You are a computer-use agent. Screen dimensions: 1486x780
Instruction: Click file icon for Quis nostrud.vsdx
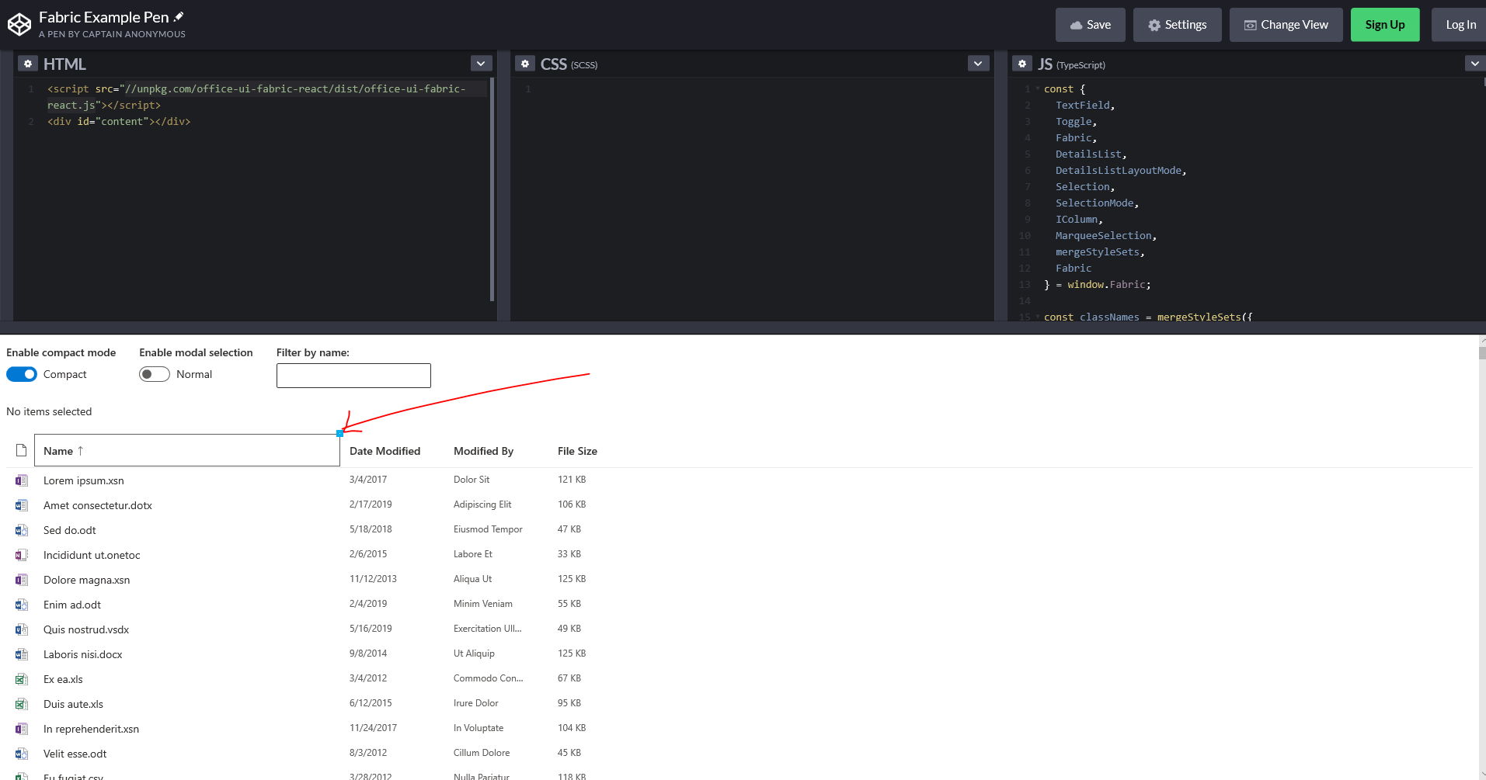22,629
